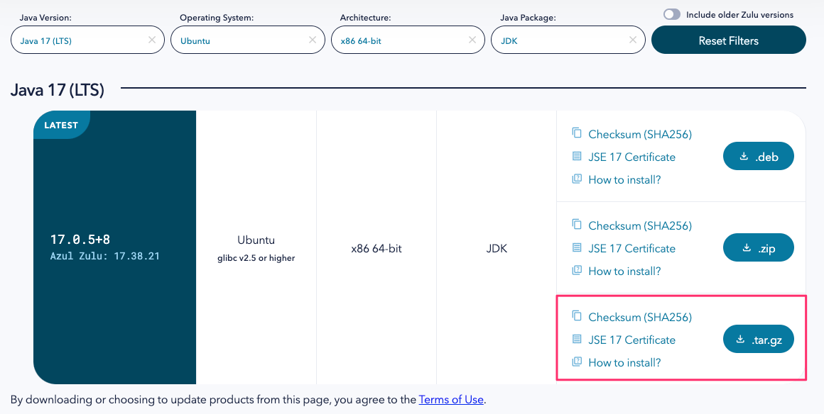Viewport: 824px width, 414px height.
Task: Help icon next to .zip How to install
Action: (577, 270)
